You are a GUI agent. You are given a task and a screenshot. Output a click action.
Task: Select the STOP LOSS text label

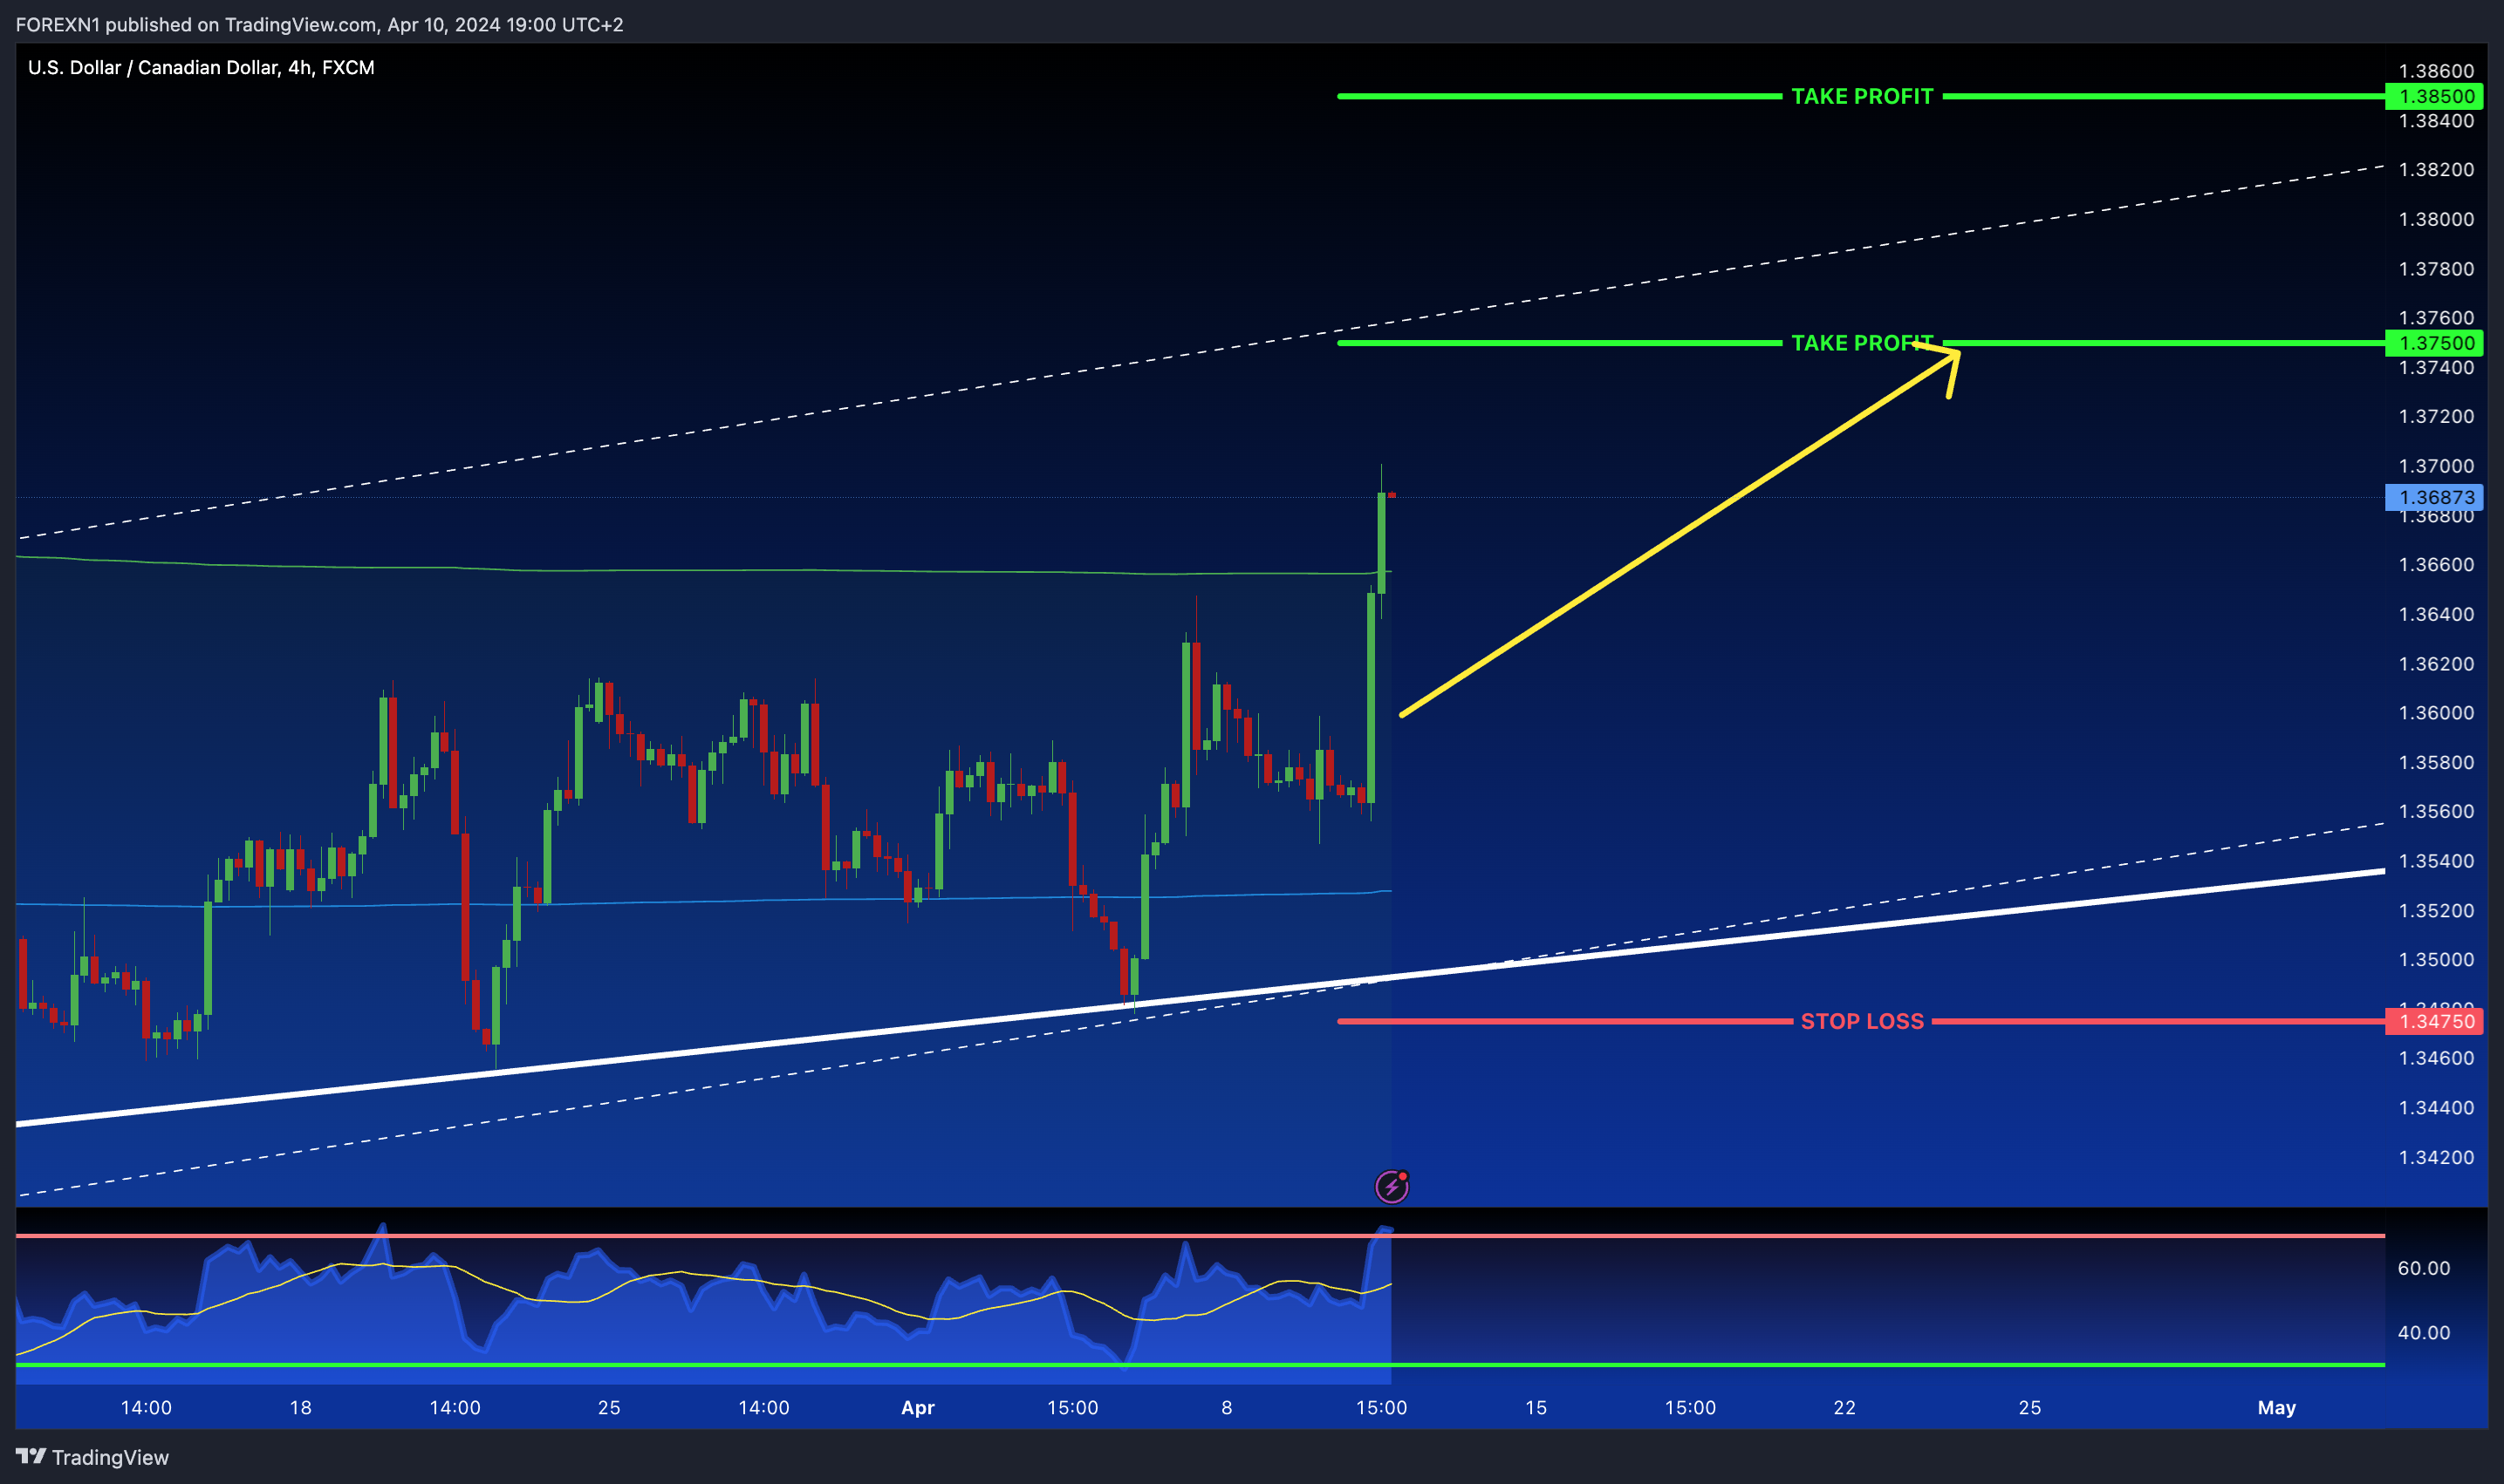click(1862, 1021)
